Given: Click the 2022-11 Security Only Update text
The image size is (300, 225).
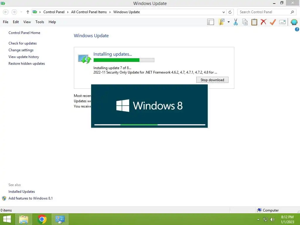Looking at the screenshot, I should pyautogui.click(x=155, y=73).
